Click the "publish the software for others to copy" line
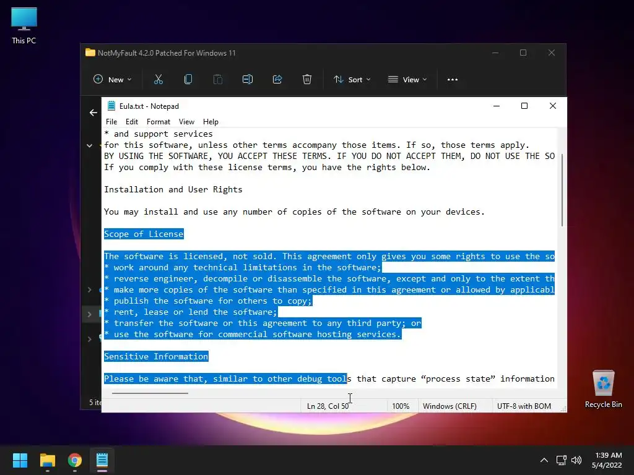Screen dimensions: 634x475 (x=208, y=301)
